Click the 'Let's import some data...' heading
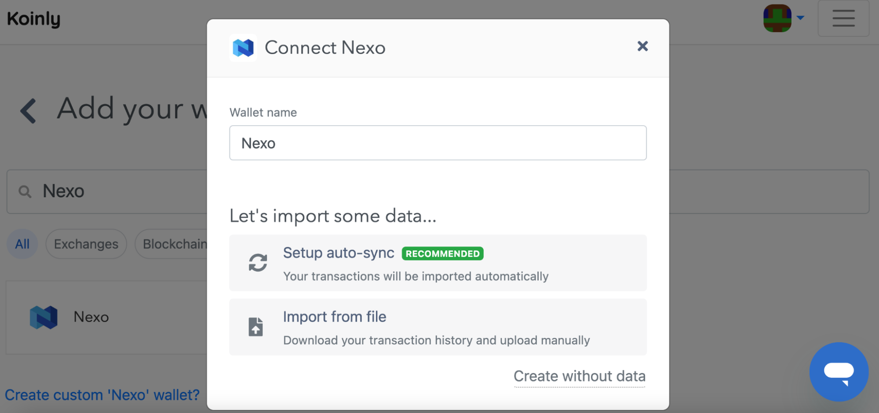 333,216
